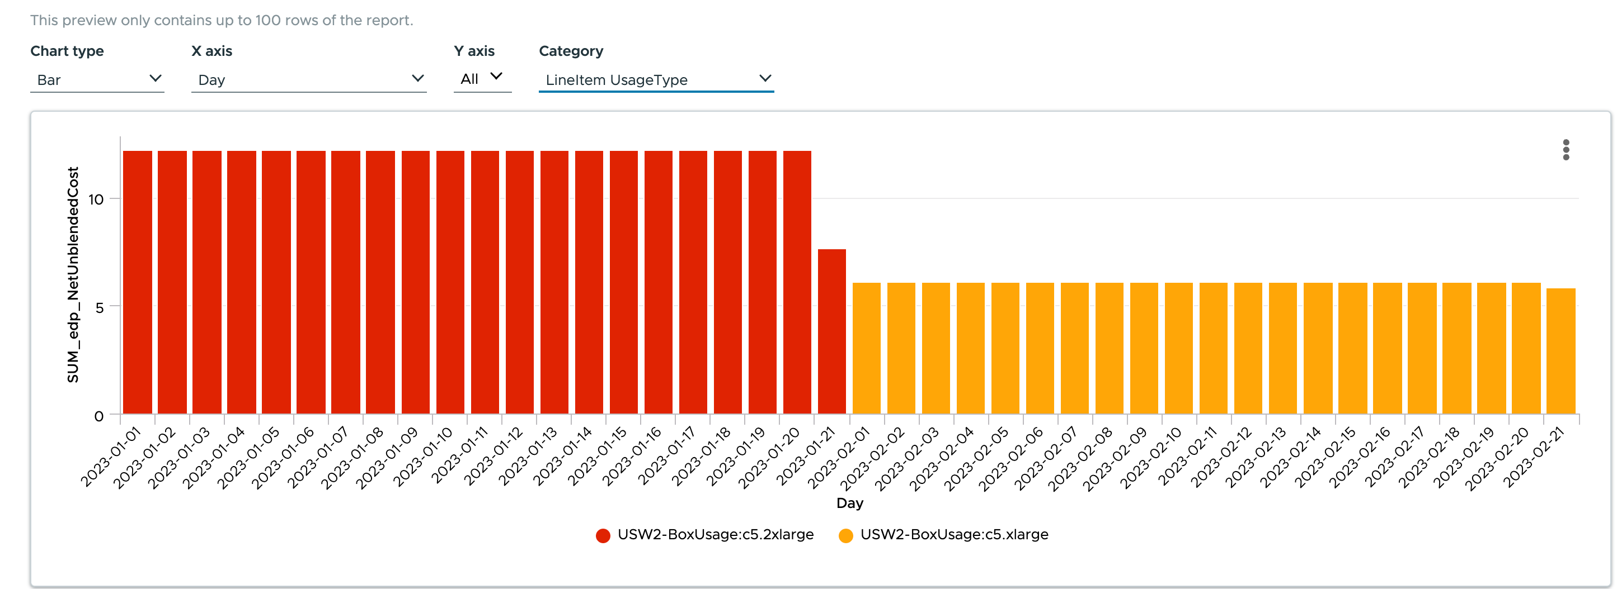Click the y-axis tick label '5'

point(99,307)
